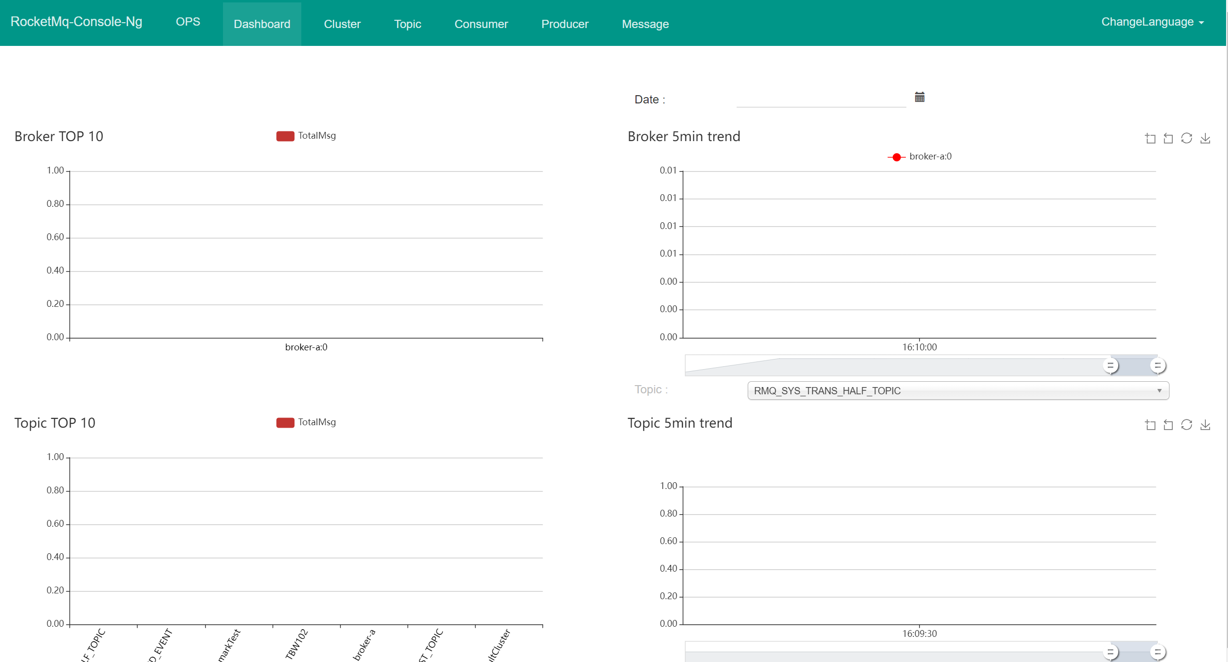
Task: Go to the OPS tab
Action: pyautogui.click(x=188, y=22)
